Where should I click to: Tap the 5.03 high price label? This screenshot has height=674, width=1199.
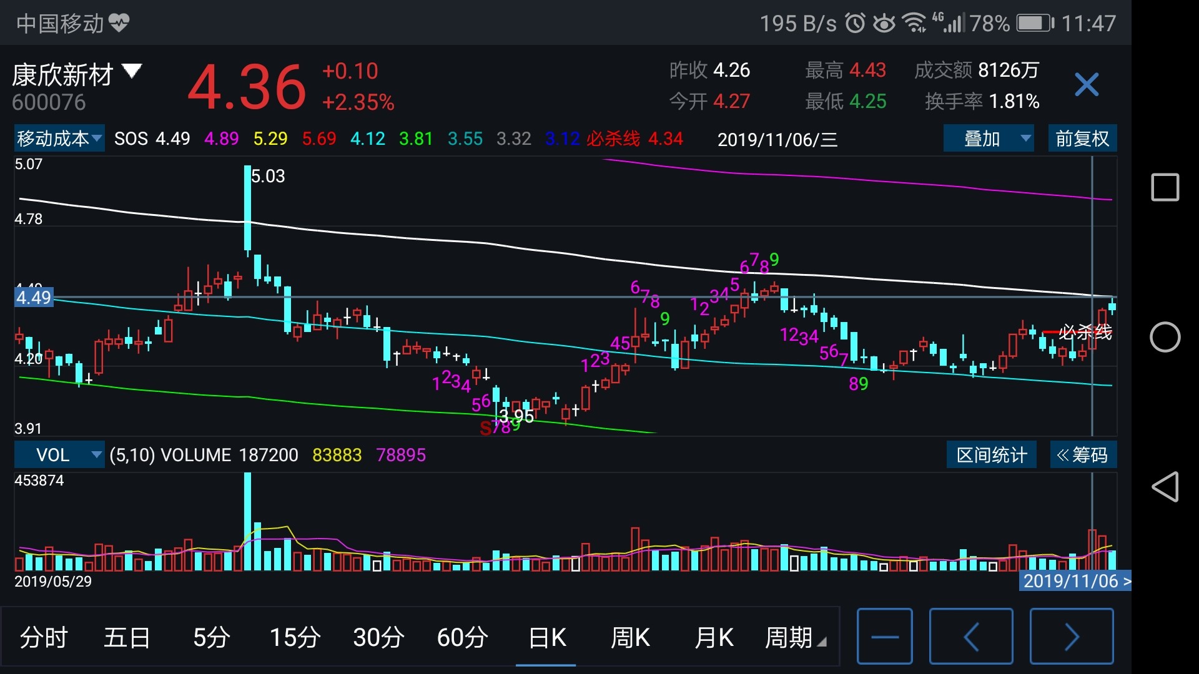click(x=268, y=177)
